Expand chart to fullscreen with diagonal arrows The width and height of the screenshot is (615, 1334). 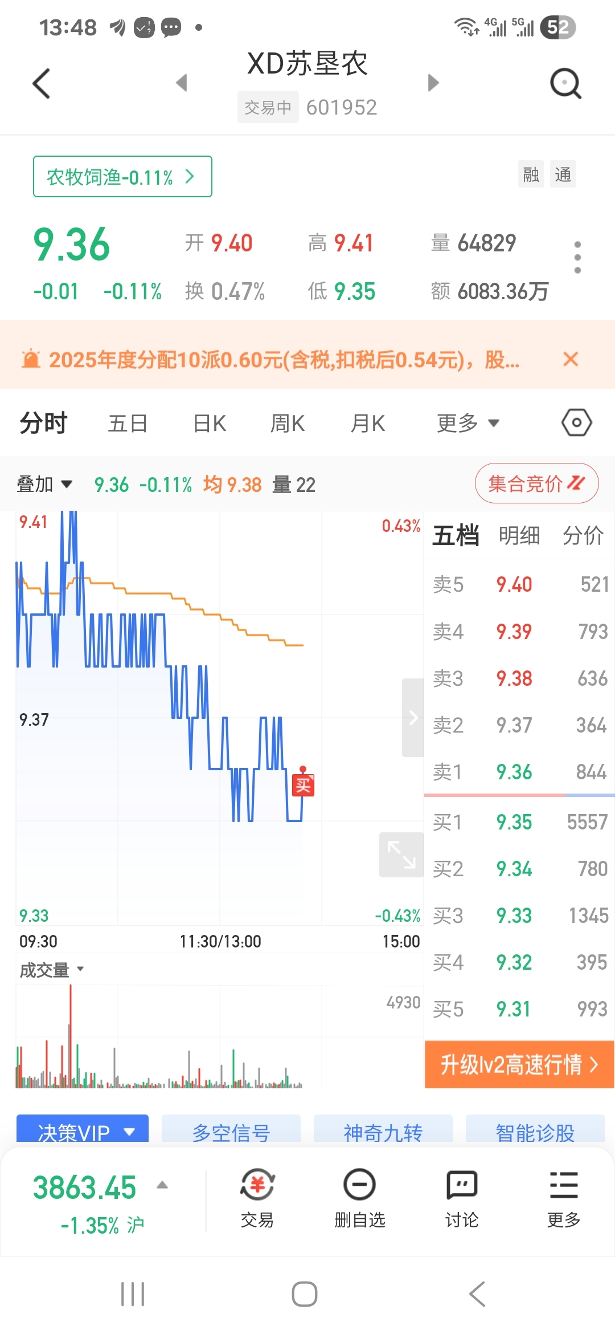click(401, 855)
